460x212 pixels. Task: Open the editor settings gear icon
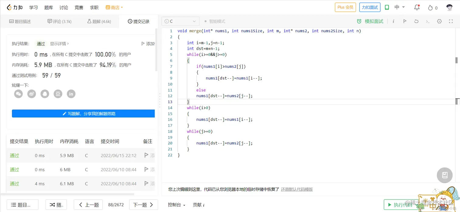[x=439, y=21]
